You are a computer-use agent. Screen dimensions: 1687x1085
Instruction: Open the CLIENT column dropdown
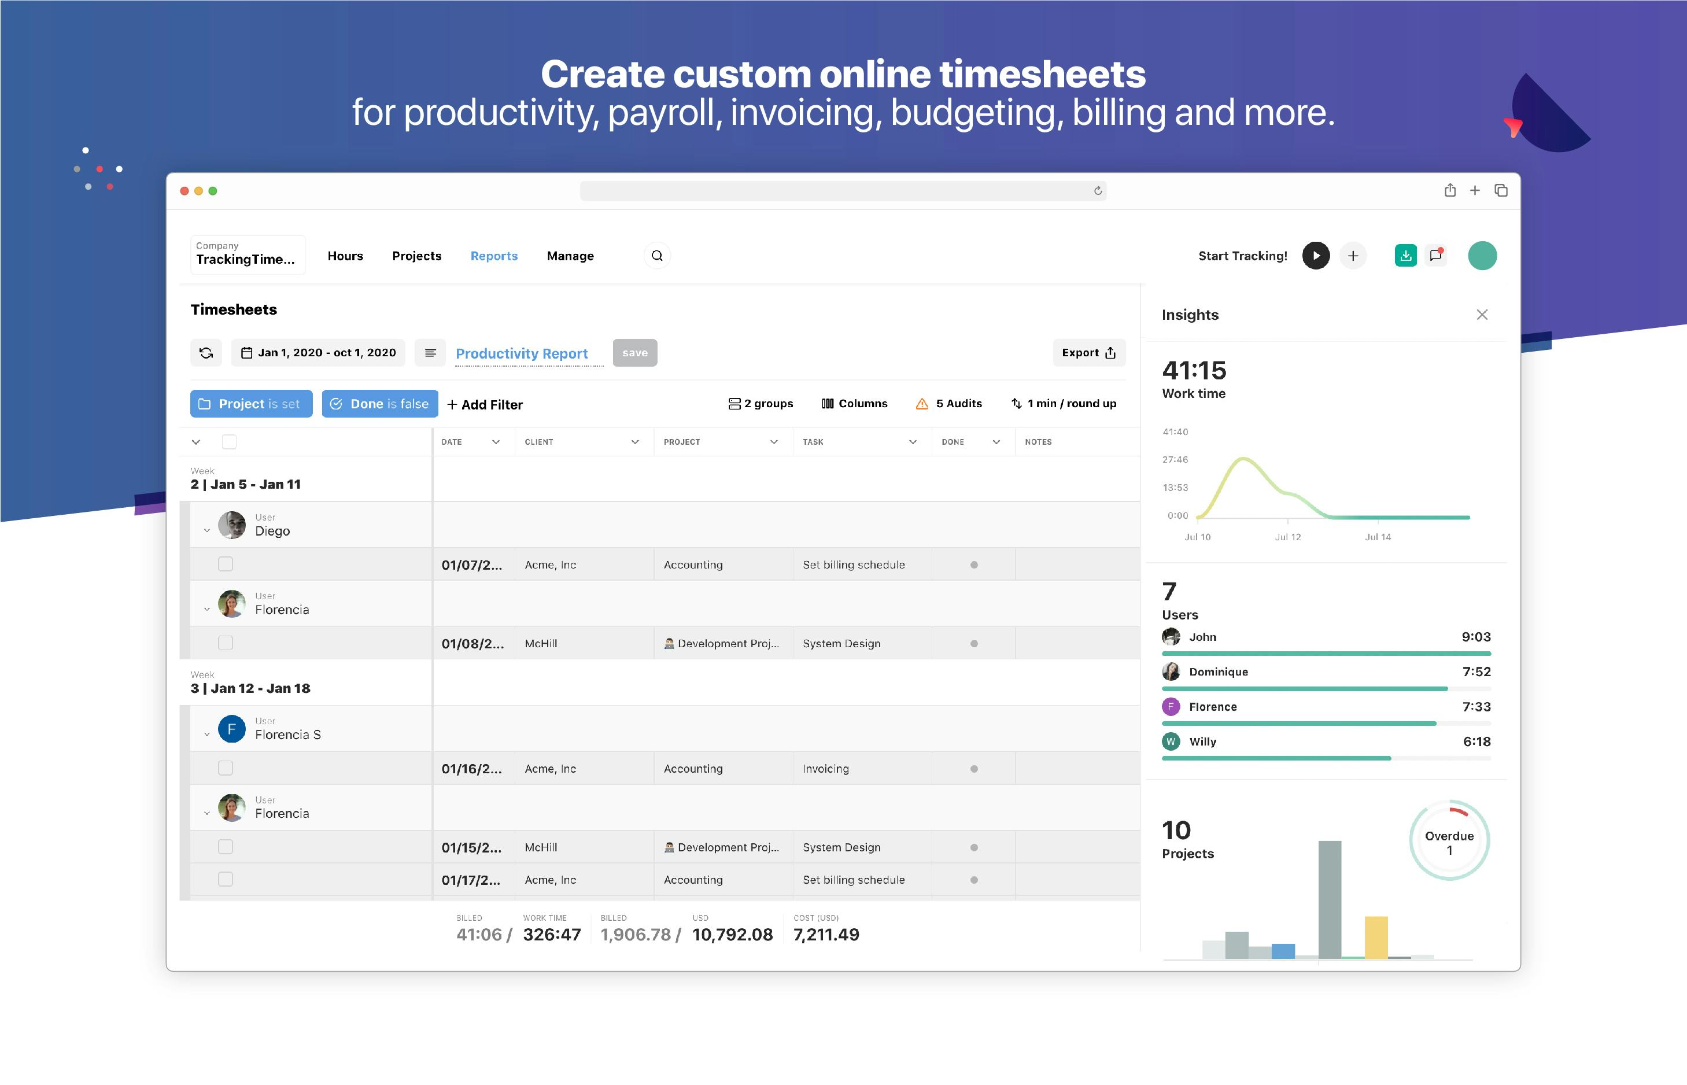click(634, 442)
